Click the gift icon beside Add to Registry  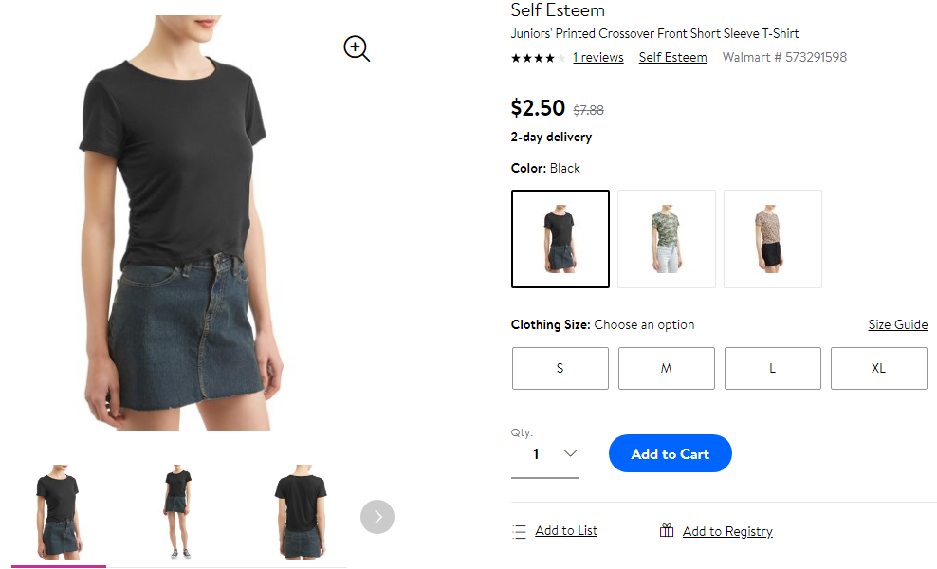667,530
